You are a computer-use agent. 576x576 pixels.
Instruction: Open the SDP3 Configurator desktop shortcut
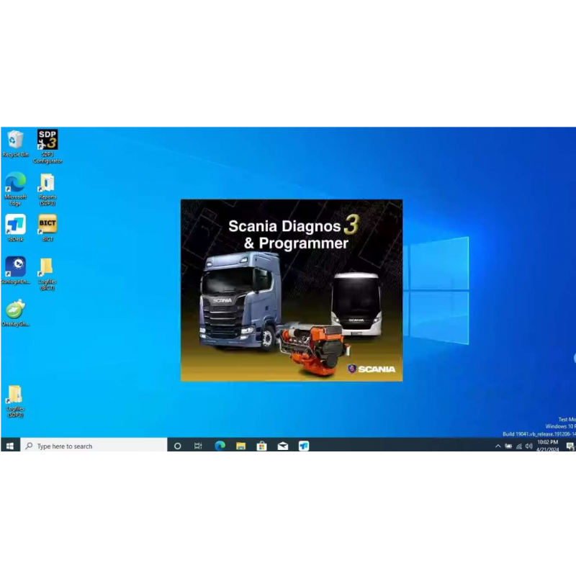pyautogui.click(x=47, y=140)
